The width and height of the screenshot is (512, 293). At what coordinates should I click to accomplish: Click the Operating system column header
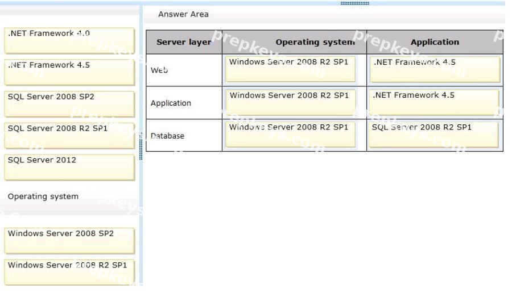(x=294, y=42)
